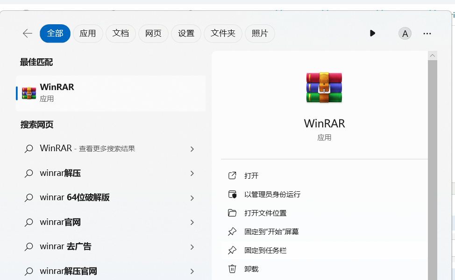Click search icon beside WinRAR 查看更多搜索结果
The height and width of the screenshot is (280, 455).
[28, 149]
